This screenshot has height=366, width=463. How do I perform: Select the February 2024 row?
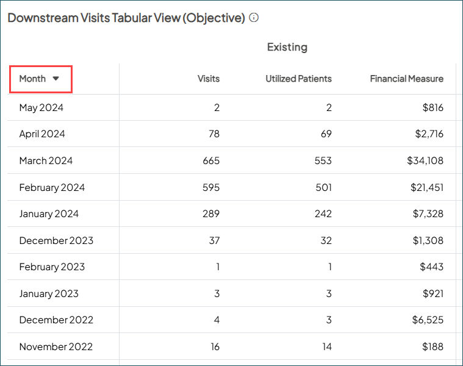click(x=52, y=187)
